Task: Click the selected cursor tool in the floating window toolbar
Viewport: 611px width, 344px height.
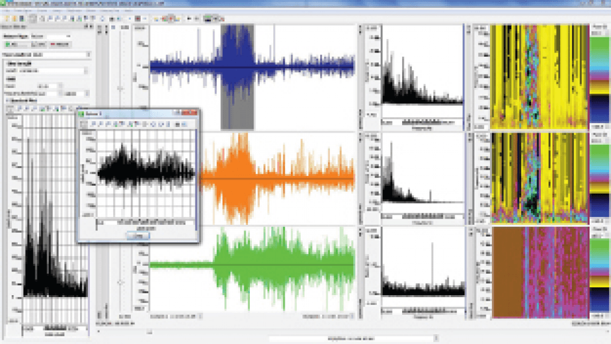Action: point(83,124)
